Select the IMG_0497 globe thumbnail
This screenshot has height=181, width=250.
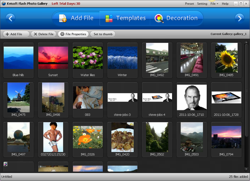pos(18,140)
